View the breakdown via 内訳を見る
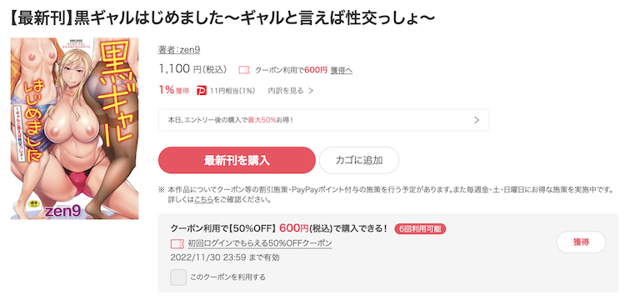 tap(286, 91)
